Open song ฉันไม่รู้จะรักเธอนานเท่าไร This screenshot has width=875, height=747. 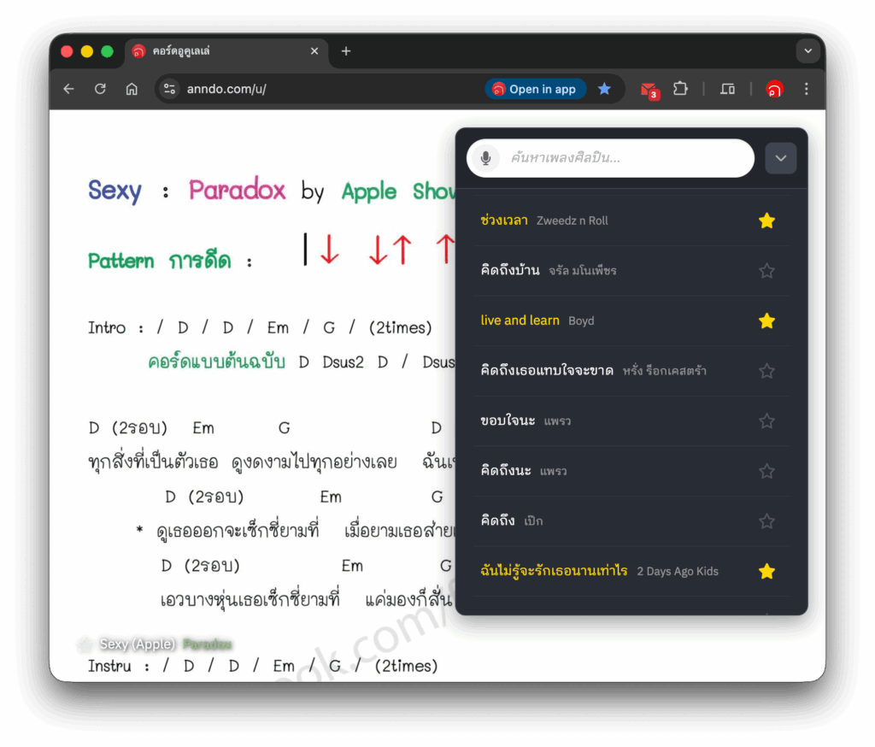pyautogui.click(x=554, y=571)
